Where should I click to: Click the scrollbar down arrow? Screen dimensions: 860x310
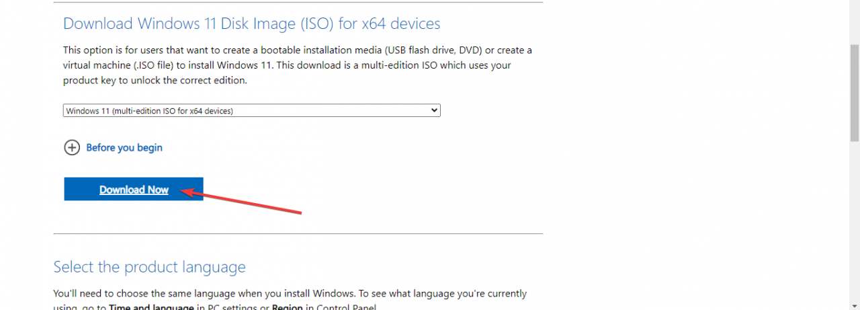point(855,305)
